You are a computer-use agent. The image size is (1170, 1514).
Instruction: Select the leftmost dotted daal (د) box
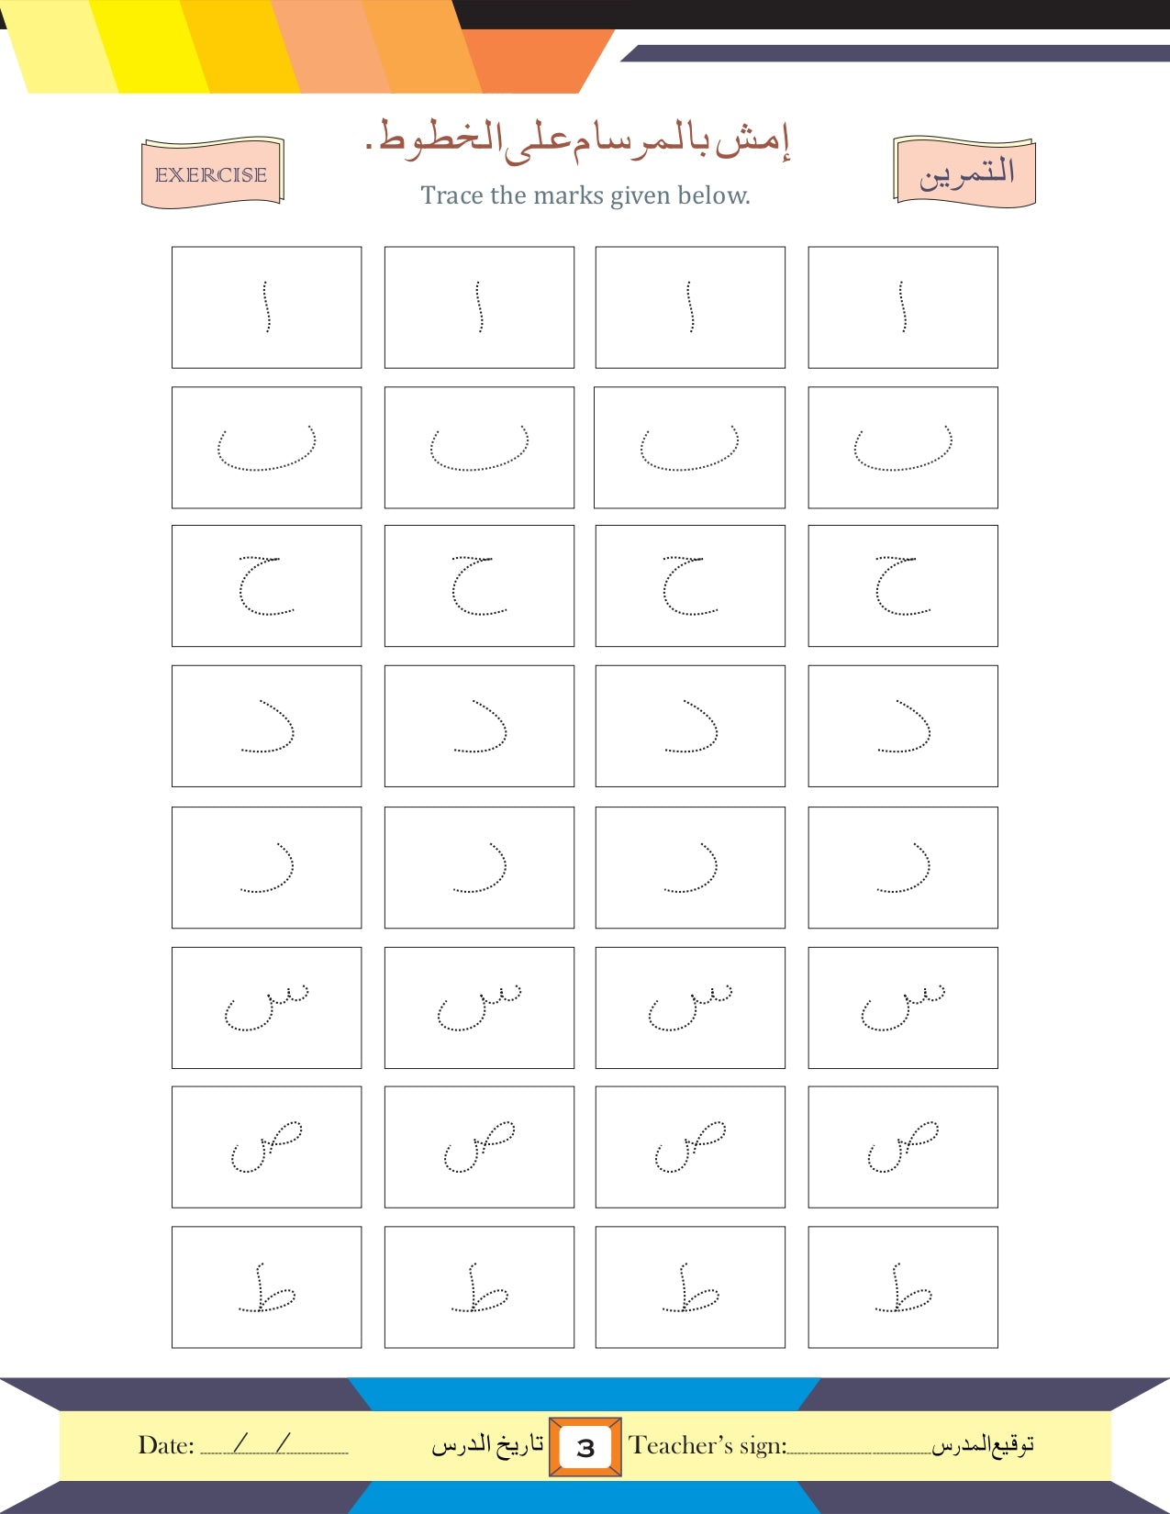coord(266,726)
